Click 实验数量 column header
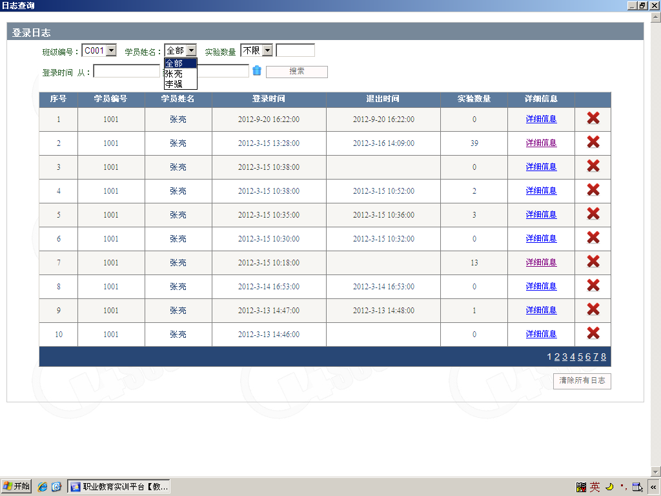This screenshot has width=661, height=496. pyautogui.click(x=474, y=99)
